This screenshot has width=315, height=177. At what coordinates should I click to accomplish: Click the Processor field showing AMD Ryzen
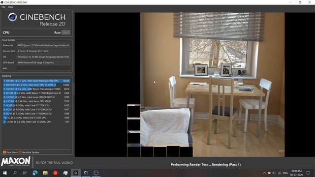tap(43, 45)
